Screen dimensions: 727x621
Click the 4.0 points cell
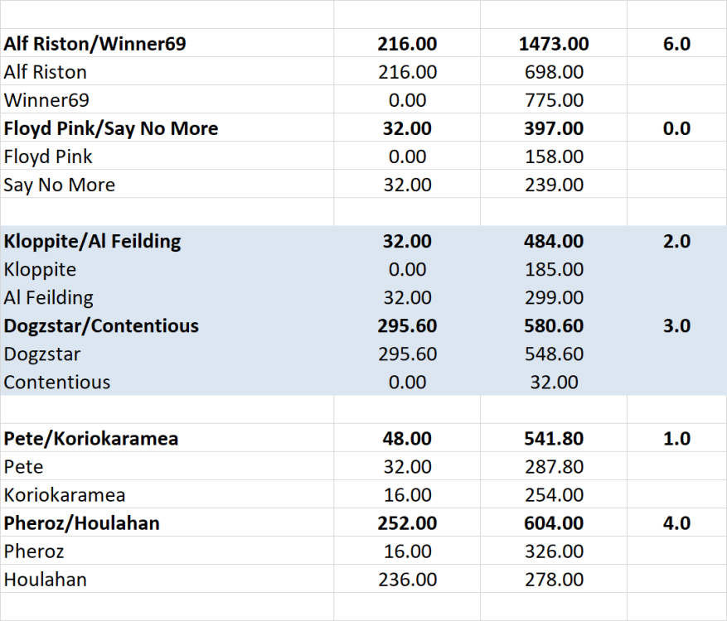676,522
